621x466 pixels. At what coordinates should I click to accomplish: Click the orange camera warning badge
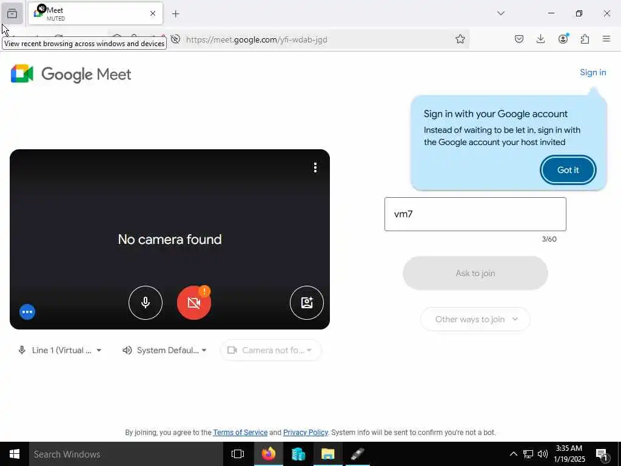[x=204, y=291]
